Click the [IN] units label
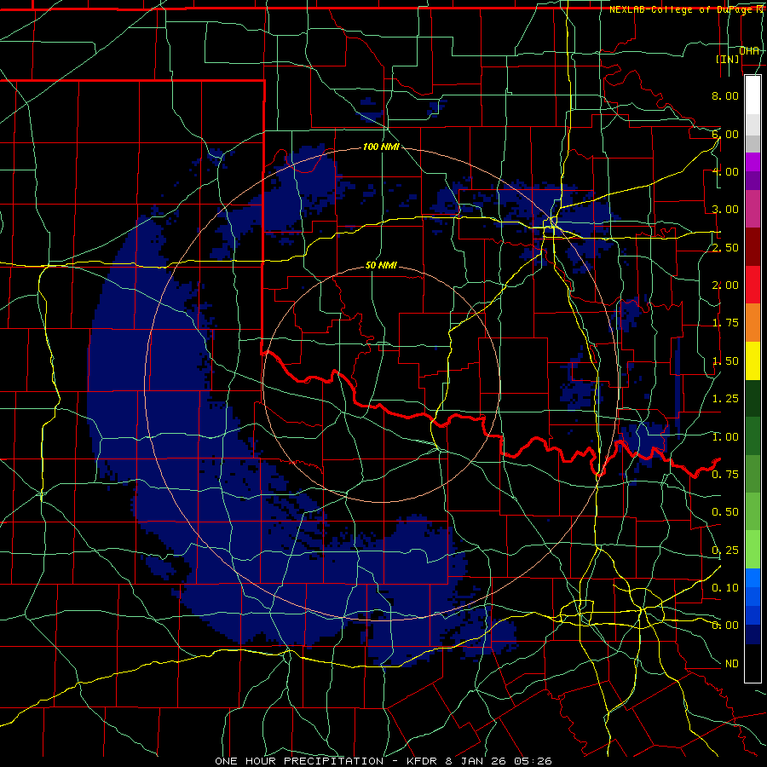The image size is (767, 767). point(728,59)
